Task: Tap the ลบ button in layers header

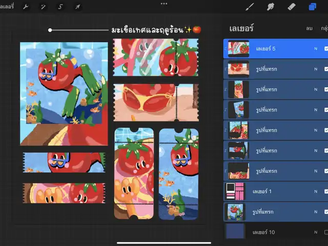Action: coord(309,29)
